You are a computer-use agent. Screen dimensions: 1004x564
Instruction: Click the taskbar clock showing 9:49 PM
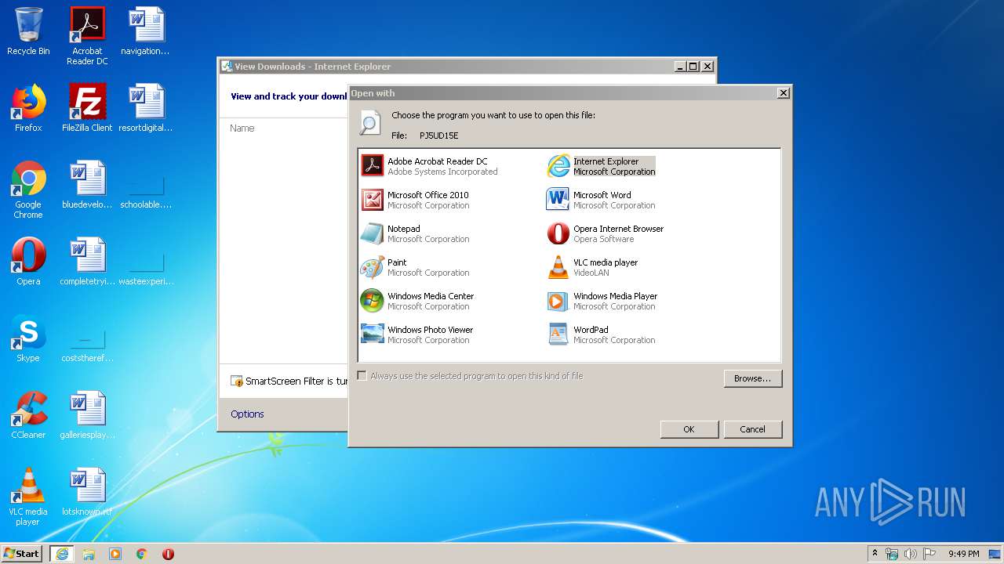(963, 554)
